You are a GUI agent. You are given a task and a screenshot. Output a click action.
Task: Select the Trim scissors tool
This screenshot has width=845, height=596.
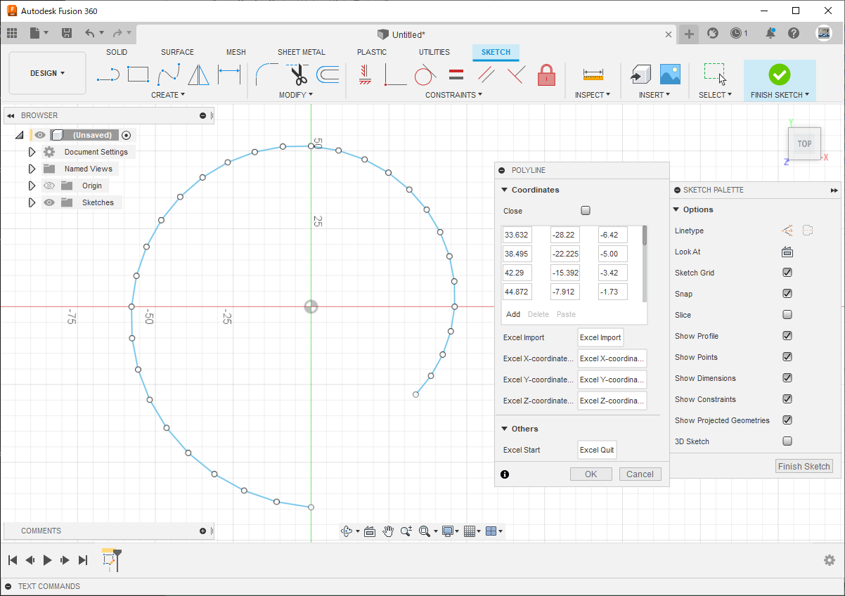[297, 74]
